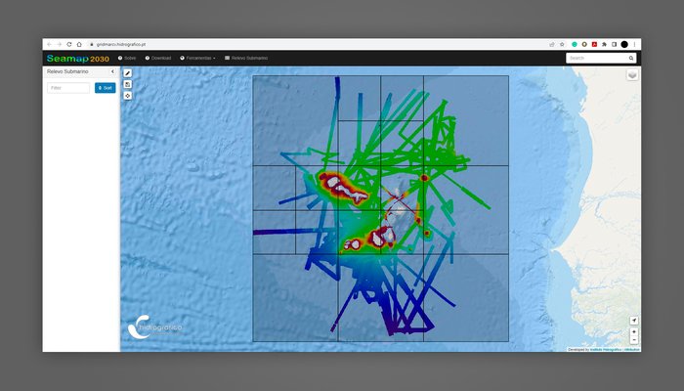Click the save icon below the pencil tool
This screenshot has height=391, width=684.
pos(127,84)
